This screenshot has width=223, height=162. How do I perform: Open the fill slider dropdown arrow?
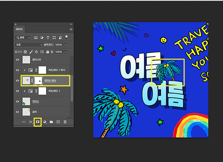(66, 52)
